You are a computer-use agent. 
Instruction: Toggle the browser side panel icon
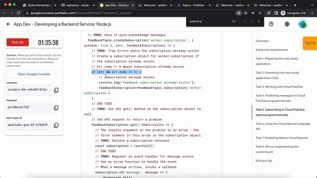point(276,13)
